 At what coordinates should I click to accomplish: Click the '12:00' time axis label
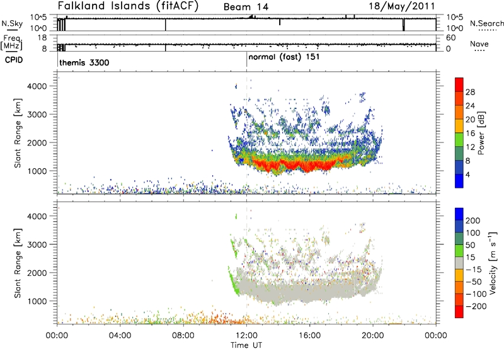click(246, 336)
